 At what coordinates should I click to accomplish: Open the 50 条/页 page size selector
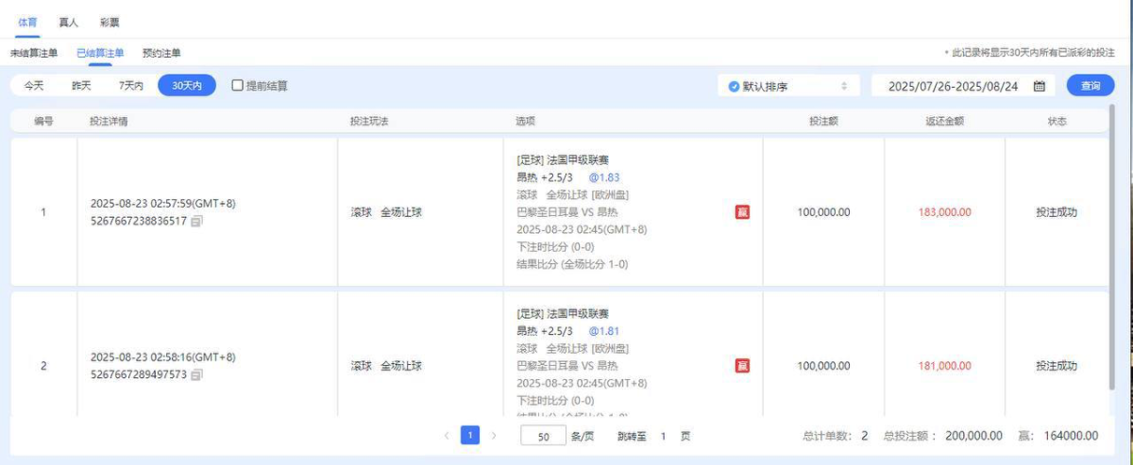tap(544, 437)
